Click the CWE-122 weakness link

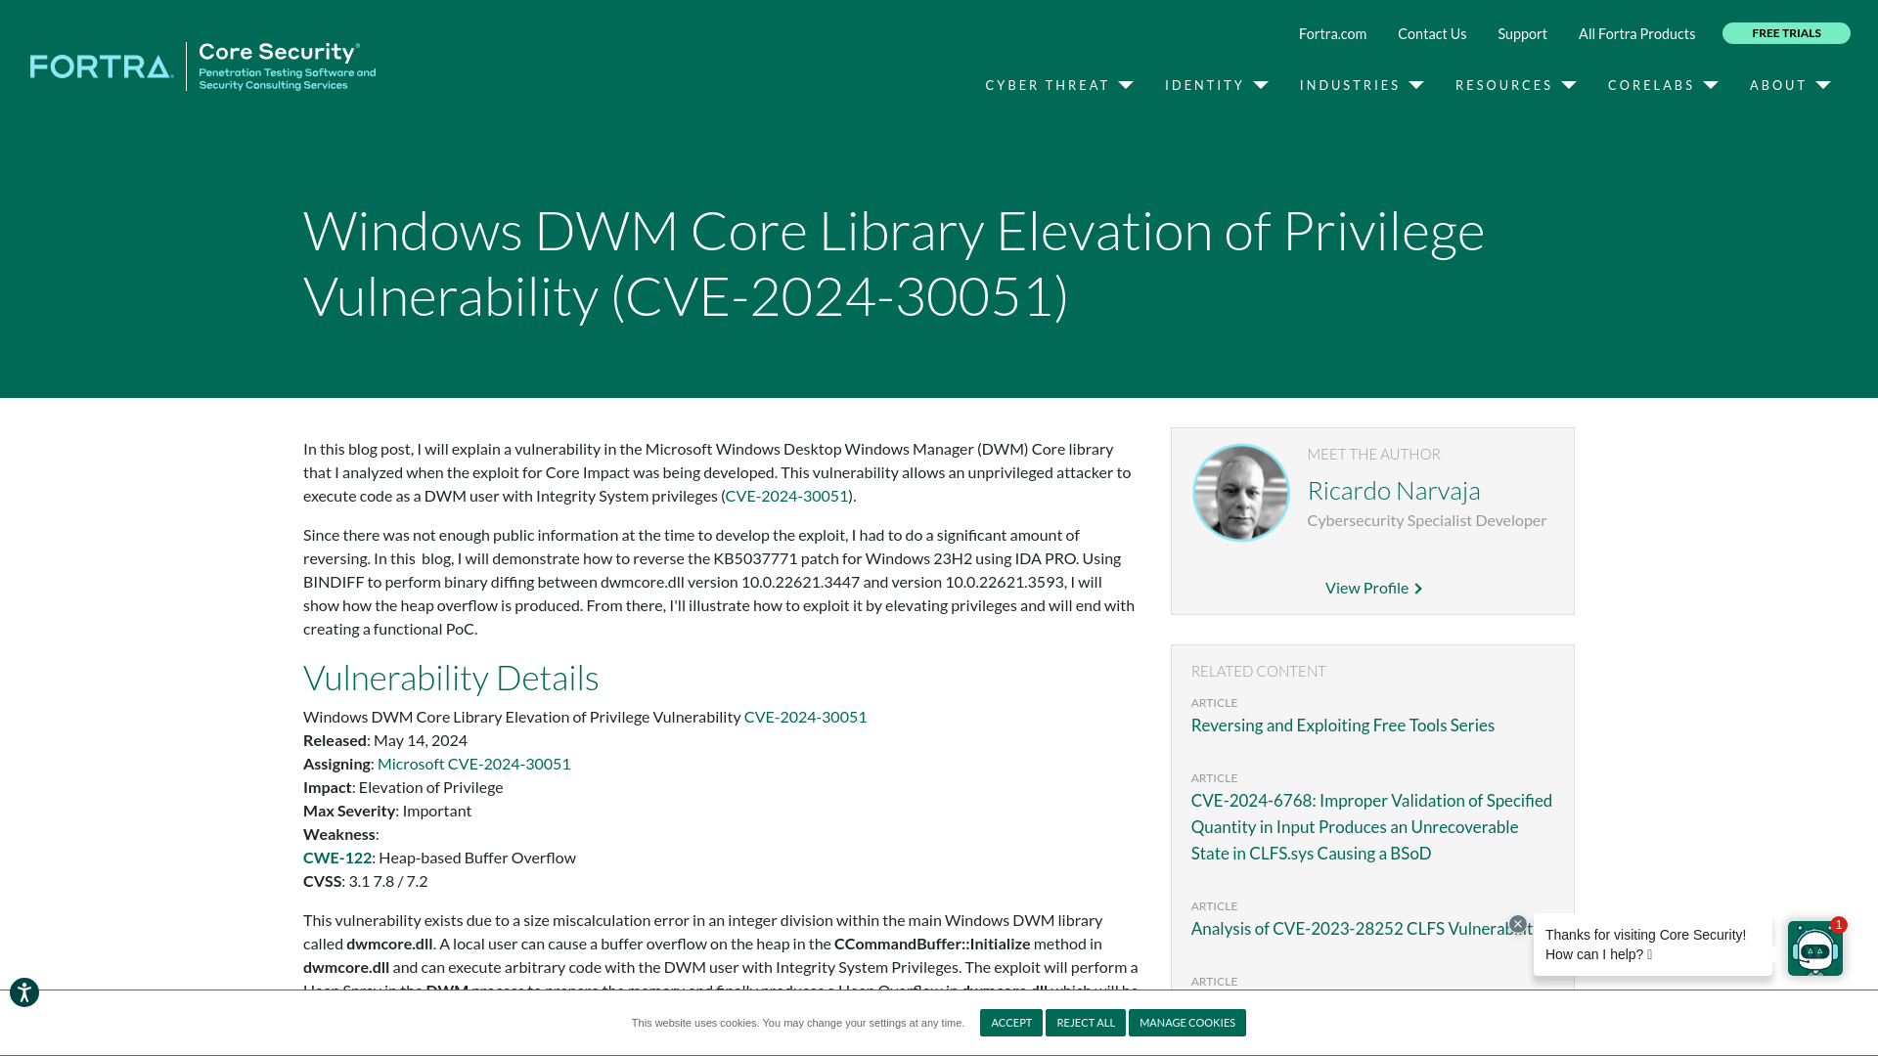pyautogui.click(x=336, y=858)
